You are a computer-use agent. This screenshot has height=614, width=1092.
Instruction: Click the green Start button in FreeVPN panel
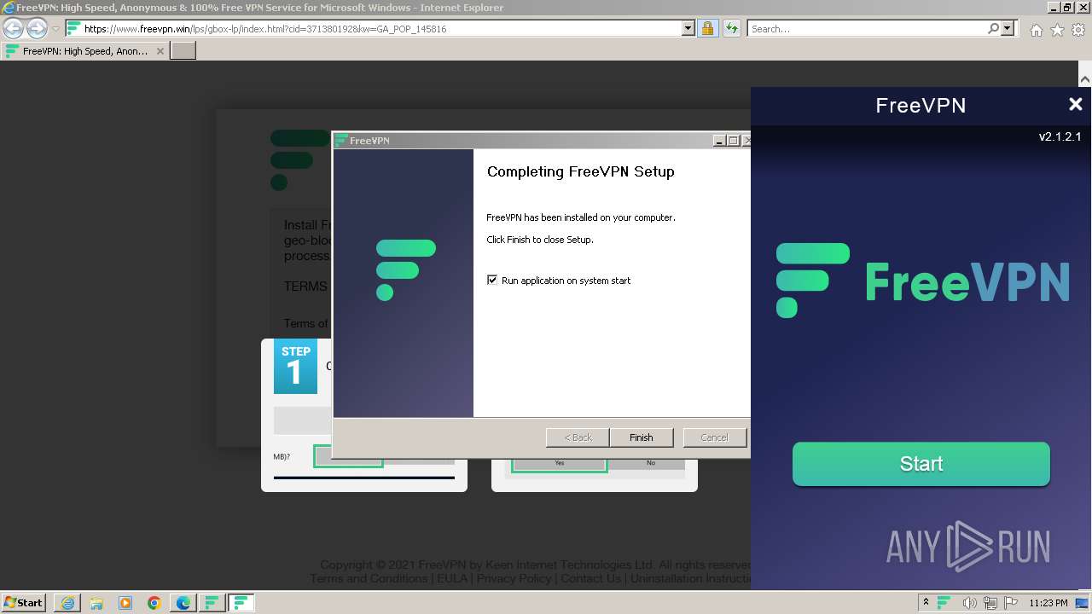(x=921, y=464)
